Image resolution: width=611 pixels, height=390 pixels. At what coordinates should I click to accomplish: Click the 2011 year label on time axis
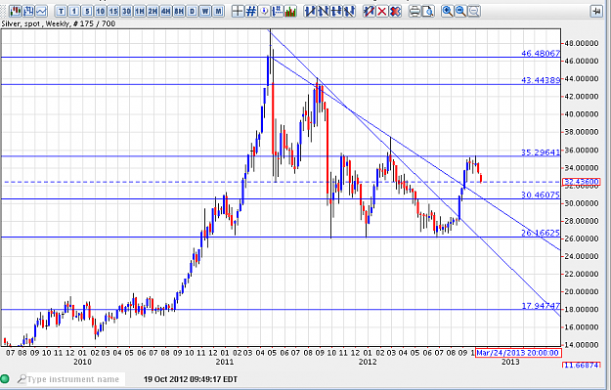tap(225, 362)
